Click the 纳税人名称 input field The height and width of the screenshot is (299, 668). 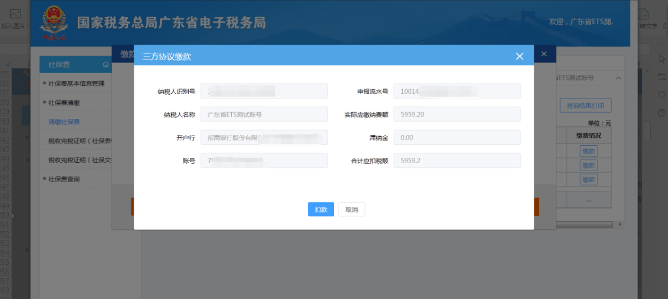point(264,114)
